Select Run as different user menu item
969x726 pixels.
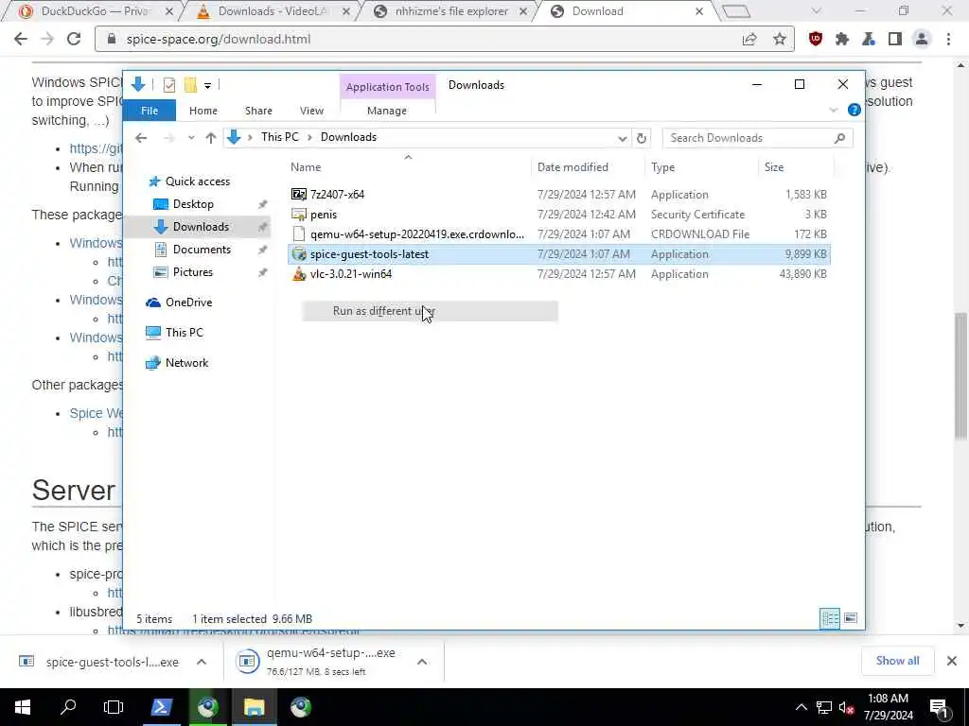coord(431,311)
